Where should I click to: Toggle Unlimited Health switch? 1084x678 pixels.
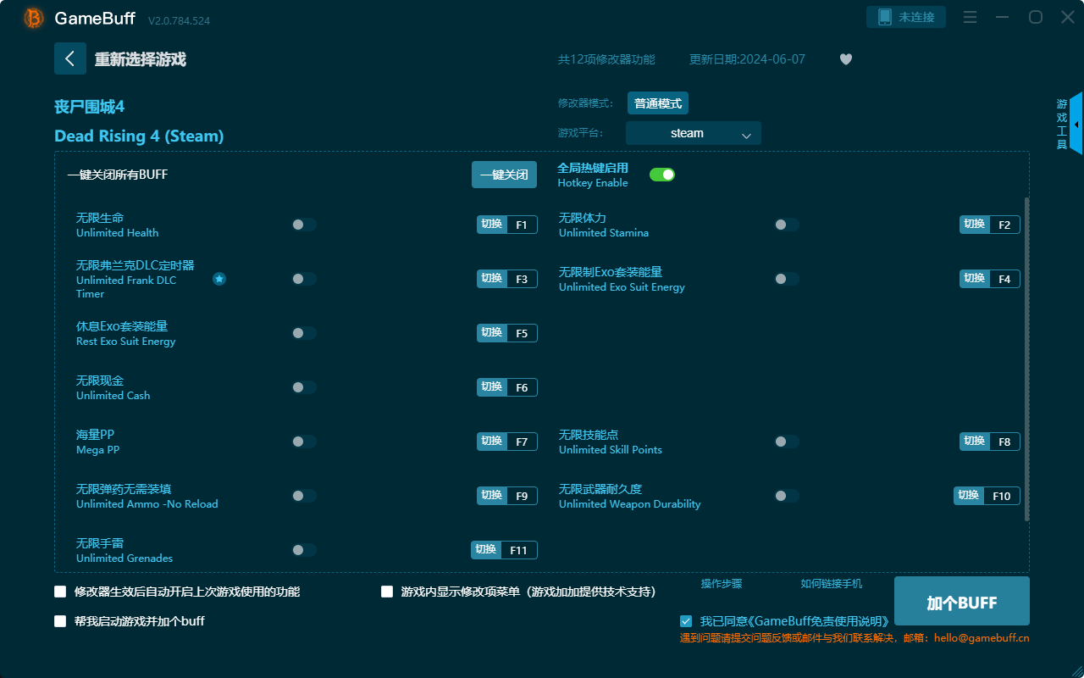point(304,225)
